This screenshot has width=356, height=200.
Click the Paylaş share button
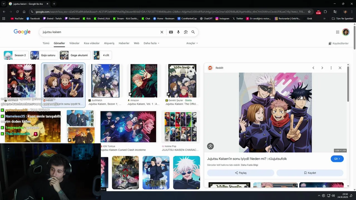[241, 173]
